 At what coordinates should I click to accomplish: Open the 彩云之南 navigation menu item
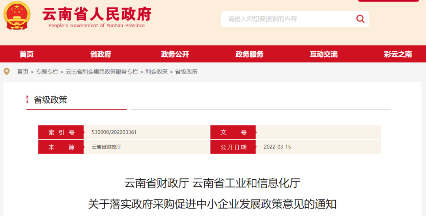tap(398, 54)
